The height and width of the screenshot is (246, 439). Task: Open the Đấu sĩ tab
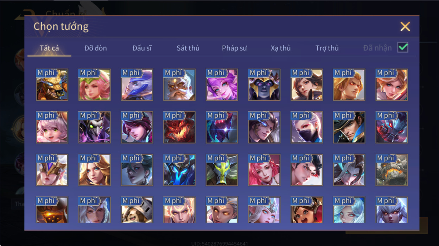coord(142,48)
